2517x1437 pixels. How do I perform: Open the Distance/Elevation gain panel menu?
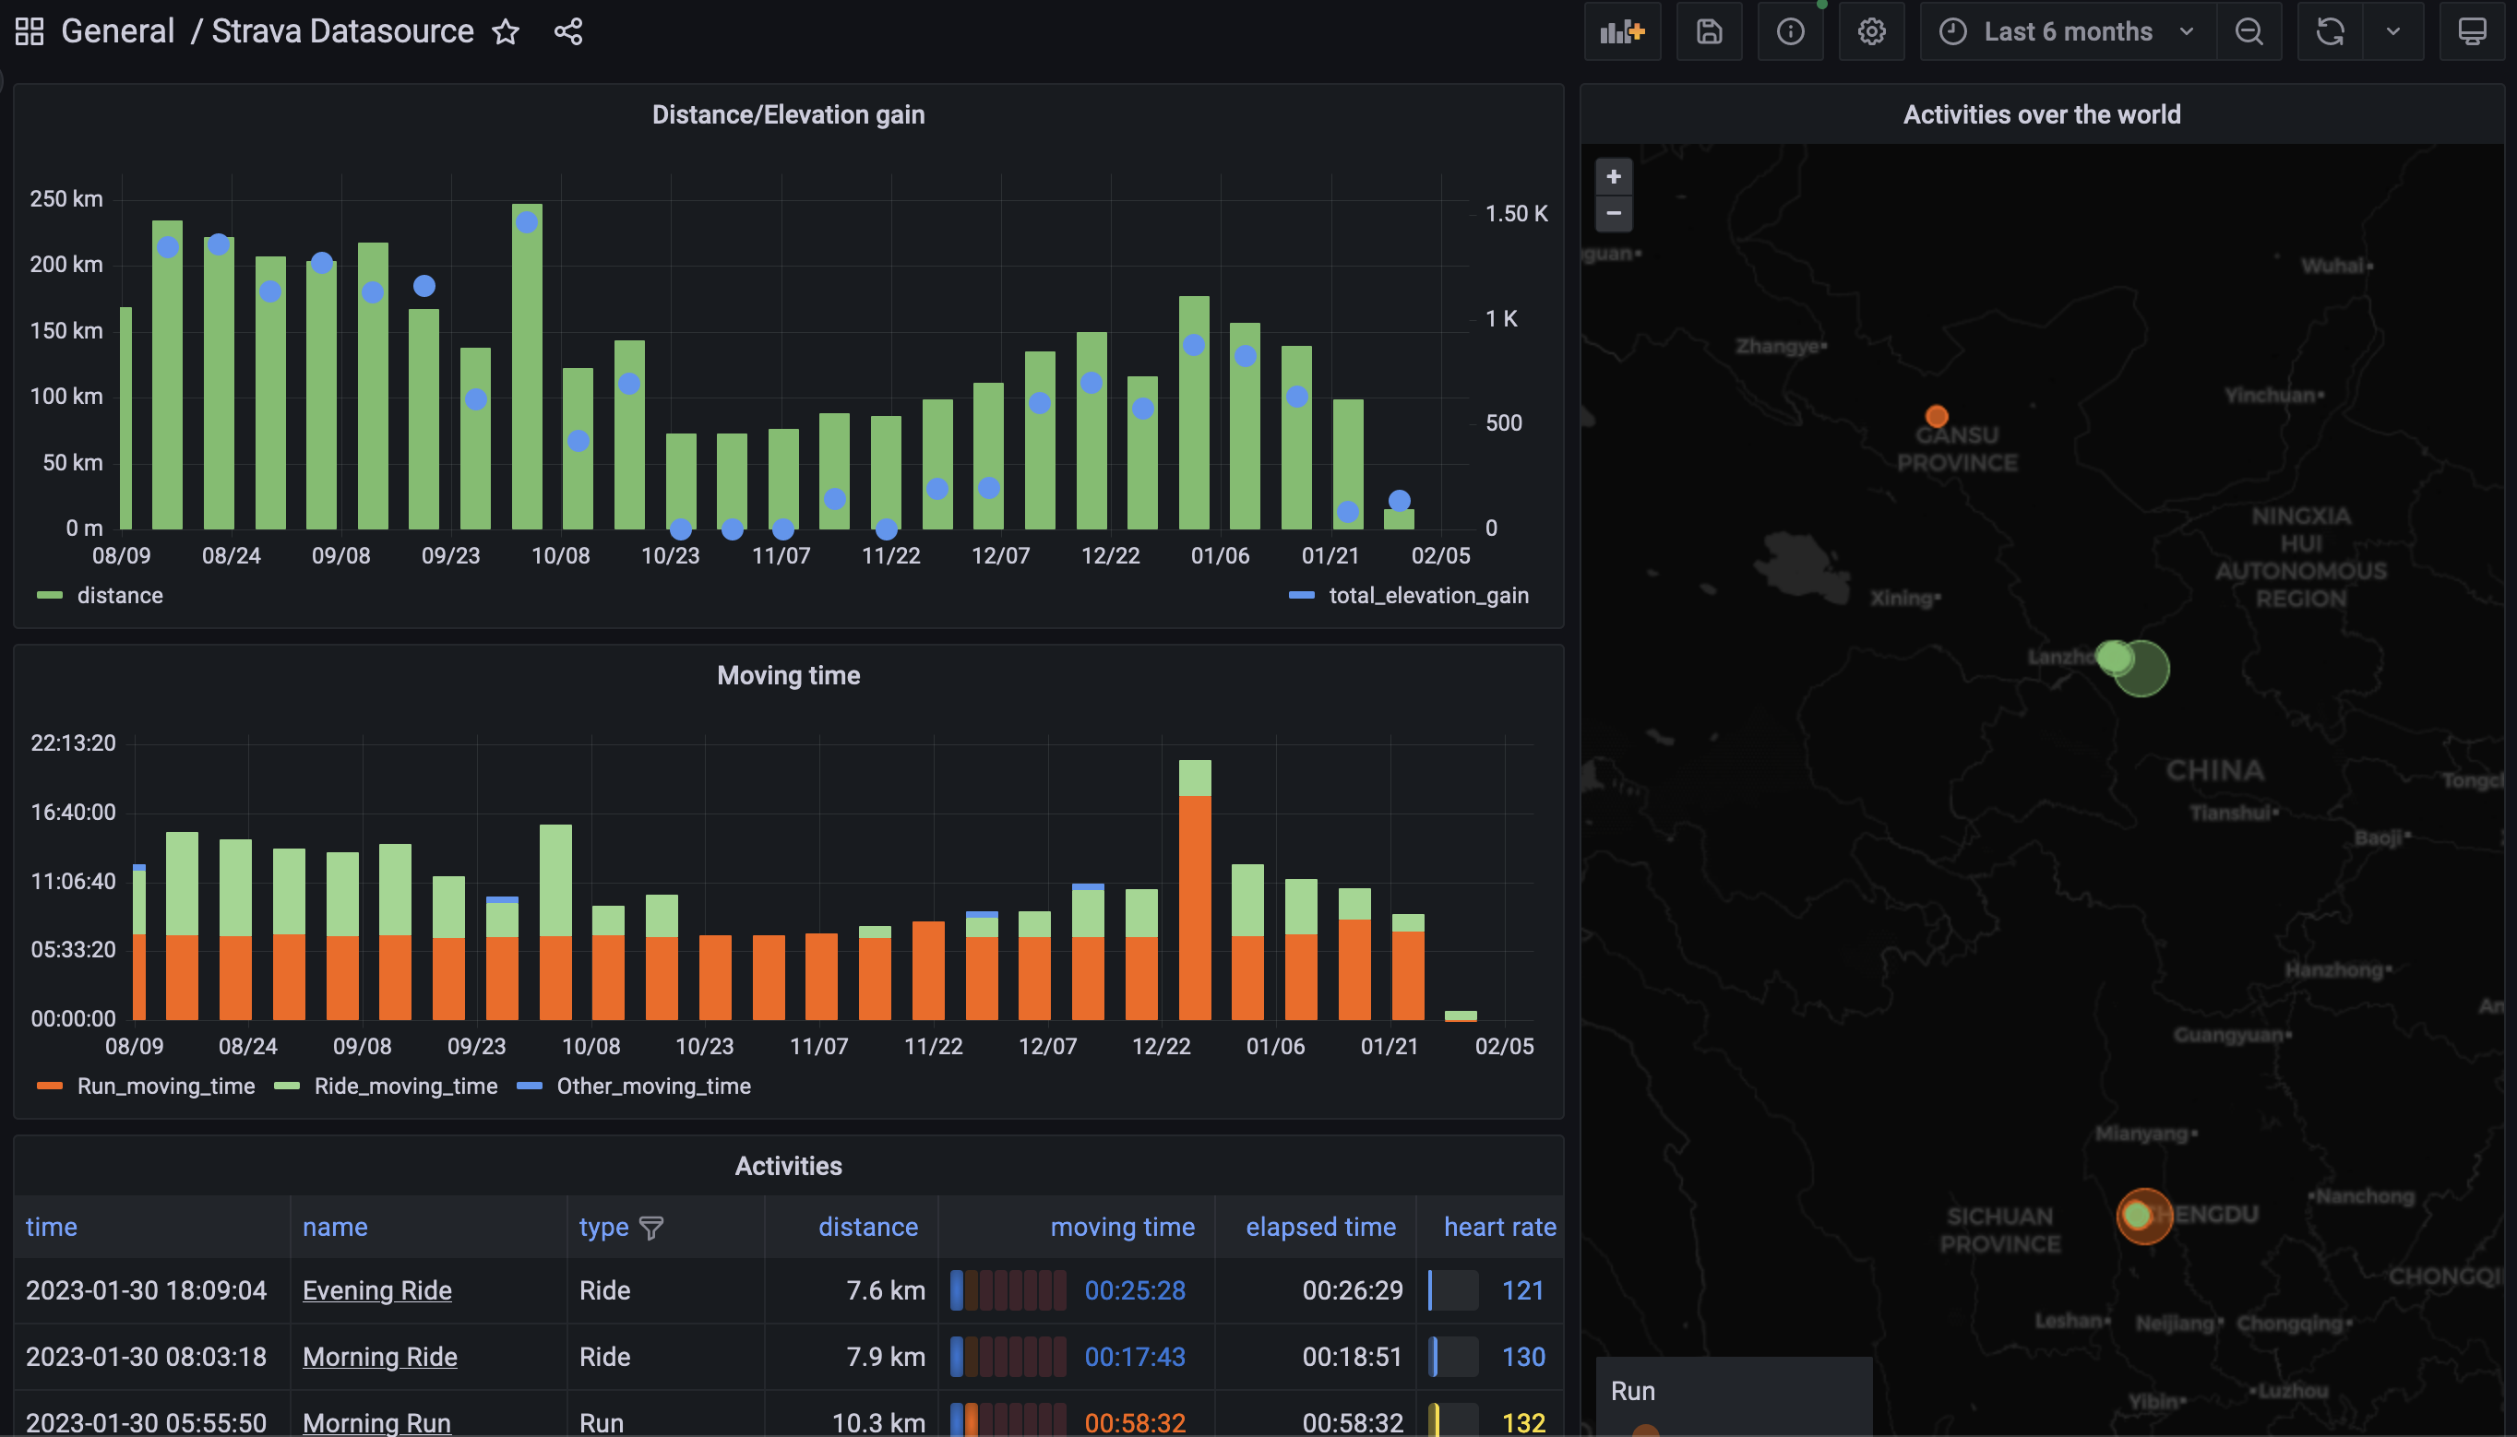point(788,114)
